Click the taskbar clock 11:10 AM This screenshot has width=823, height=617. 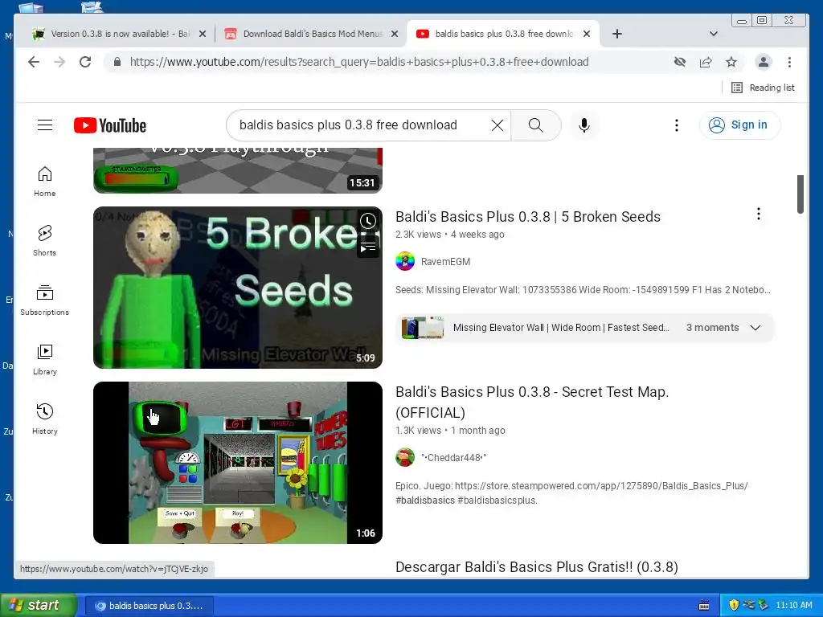(x=793, y=605)
